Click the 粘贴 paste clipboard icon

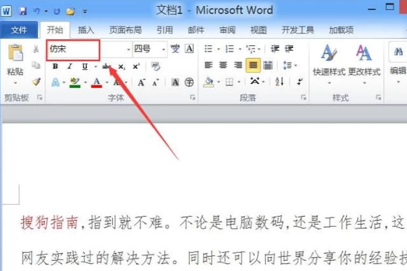coord(16,52)
